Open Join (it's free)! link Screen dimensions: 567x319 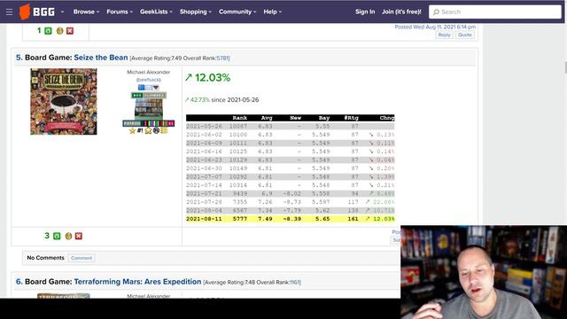401,12
